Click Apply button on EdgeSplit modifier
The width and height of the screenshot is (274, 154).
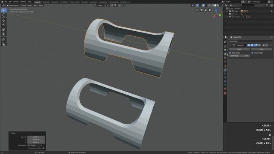pos(239,49)
